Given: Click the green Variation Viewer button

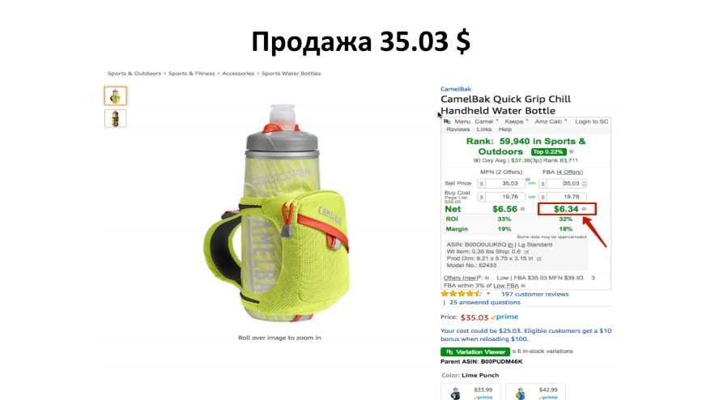Looking at the screenshot, I should 475,352.
